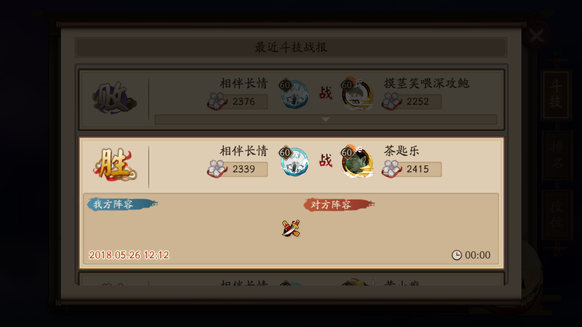
Task: Tap 摸茎笑喂深攻鲍 opponent avatar
Action: coord(357,94)
